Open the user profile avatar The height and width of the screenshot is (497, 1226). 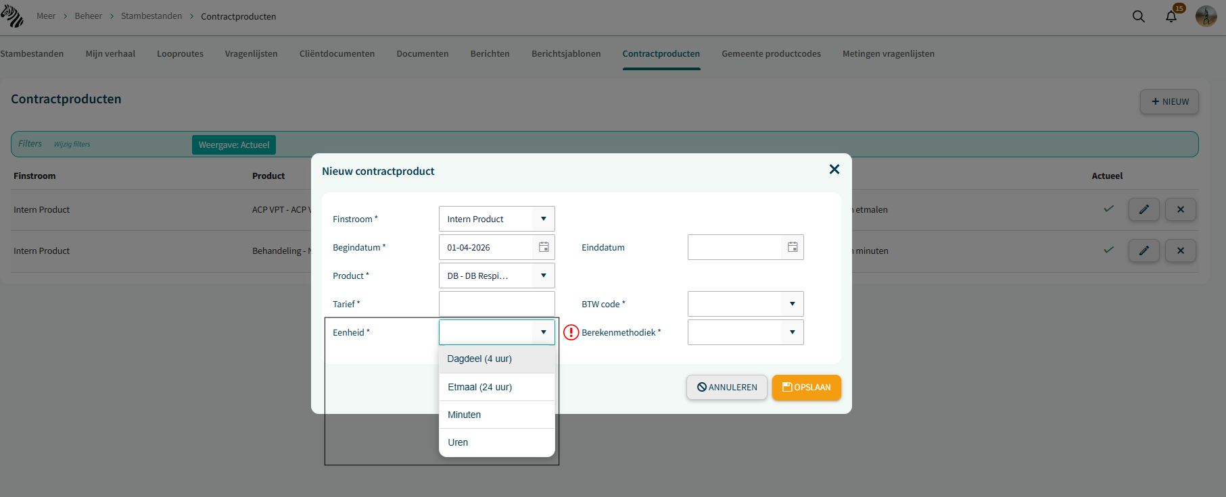(x=1206, y=16)
